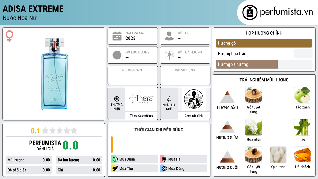The height and width of the screenshot is (179, 318).
Task: Click the perfumista.vn site name
Action: 286,12
